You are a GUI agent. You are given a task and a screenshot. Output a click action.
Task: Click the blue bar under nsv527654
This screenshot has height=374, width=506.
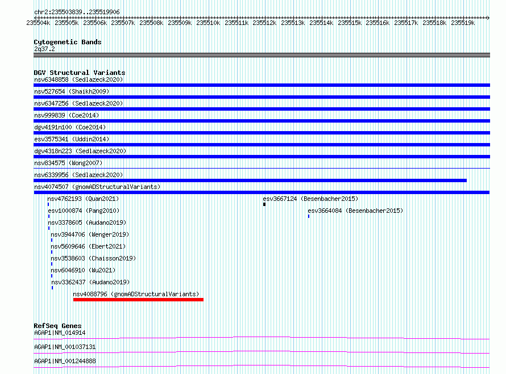(262, 97)
